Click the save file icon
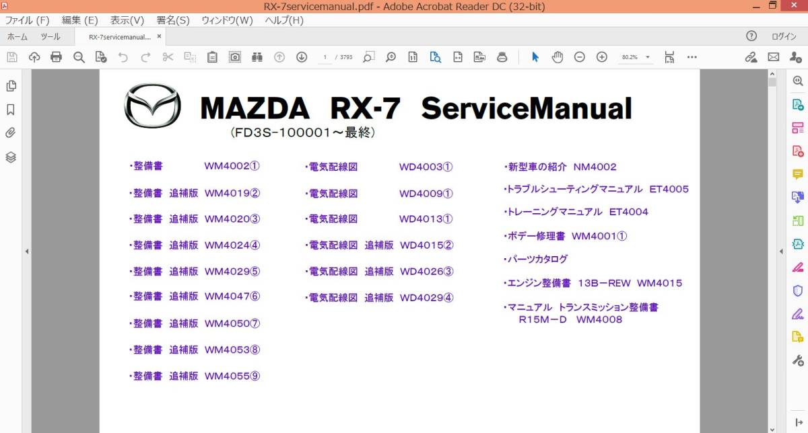Screen dimensions: 808x433 click(x=11, y=57)
